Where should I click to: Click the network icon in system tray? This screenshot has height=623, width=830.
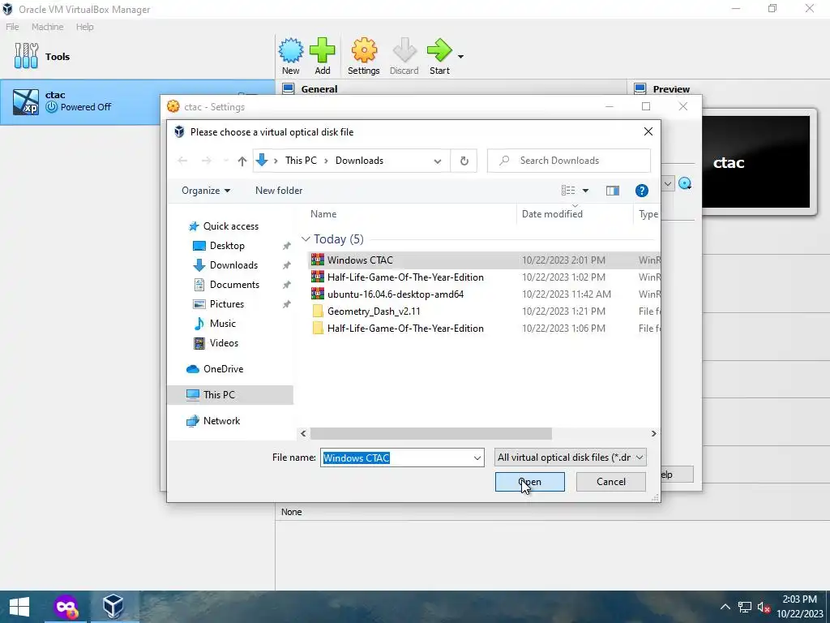pos(745,607)
